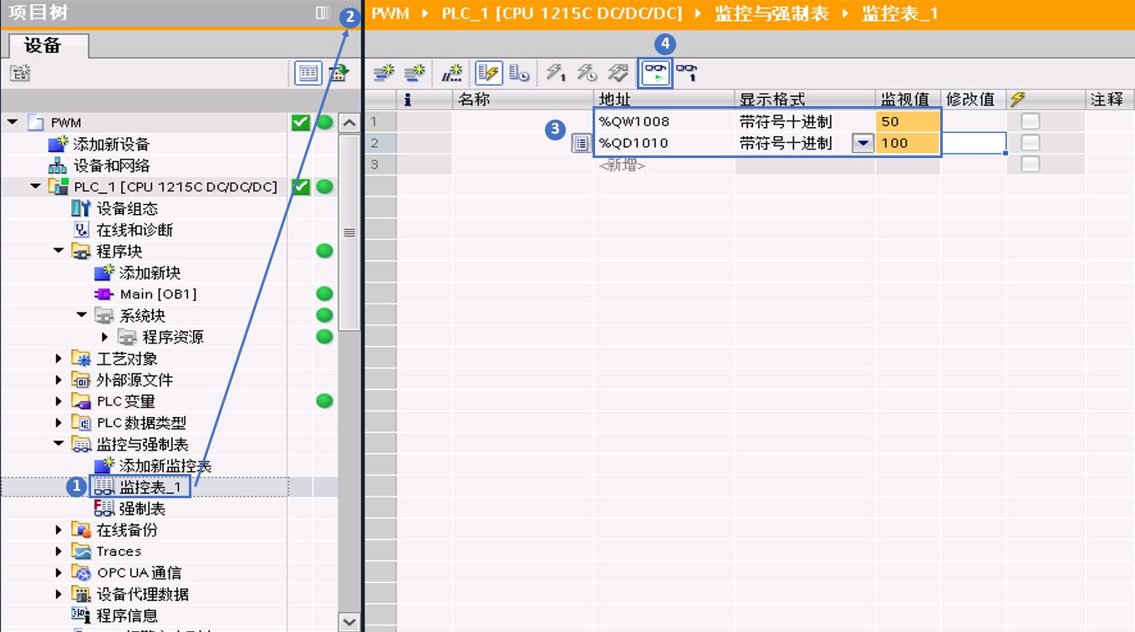Click the advanced setting columns clock icon

519,74
